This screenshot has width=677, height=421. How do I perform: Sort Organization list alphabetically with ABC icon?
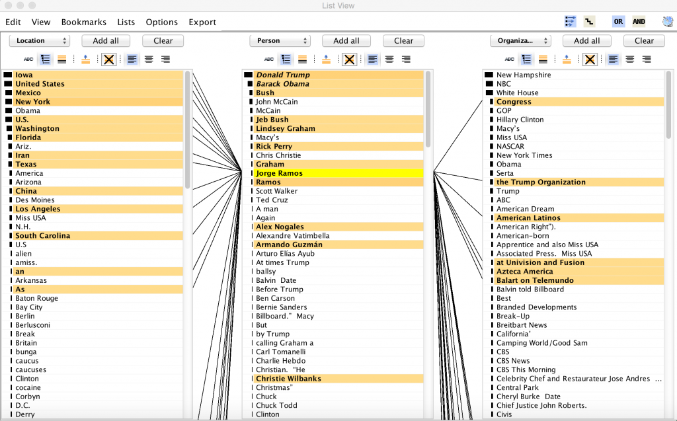(510, 59)
